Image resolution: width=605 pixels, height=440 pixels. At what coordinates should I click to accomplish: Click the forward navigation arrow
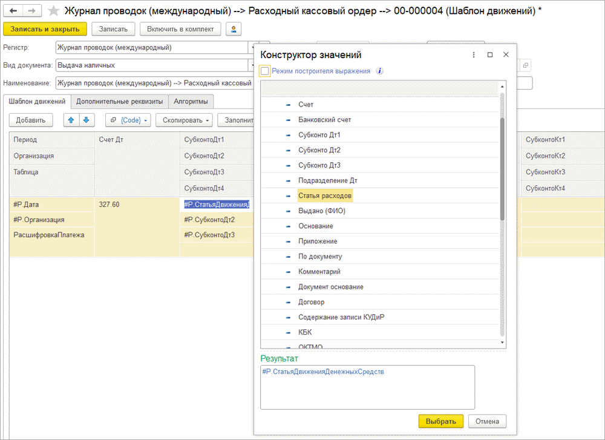click(32, 10)
